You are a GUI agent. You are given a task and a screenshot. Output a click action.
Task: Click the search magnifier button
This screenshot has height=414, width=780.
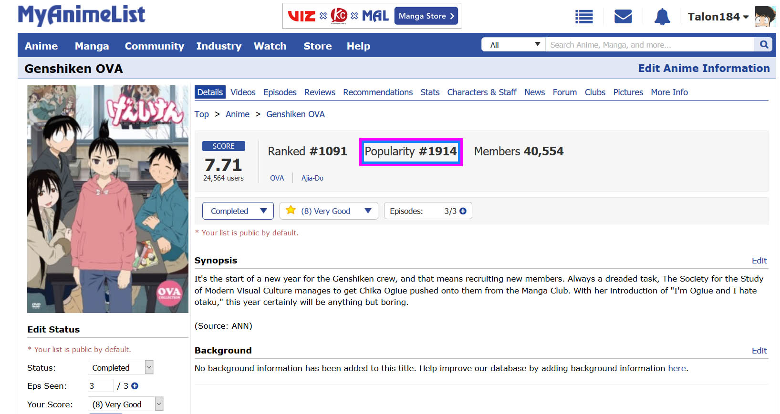coord(764,45)
